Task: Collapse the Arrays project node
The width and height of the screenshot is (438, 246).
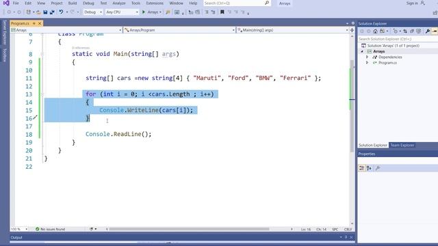Action: tap(362, 51)
